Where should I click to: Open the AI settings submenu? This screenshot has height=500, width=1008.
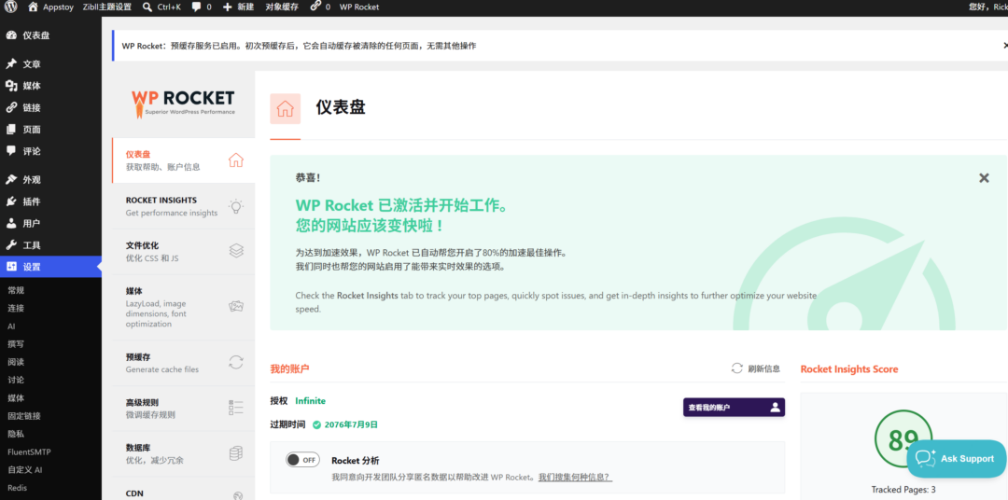pyautogui.click(x=11, y=326)
